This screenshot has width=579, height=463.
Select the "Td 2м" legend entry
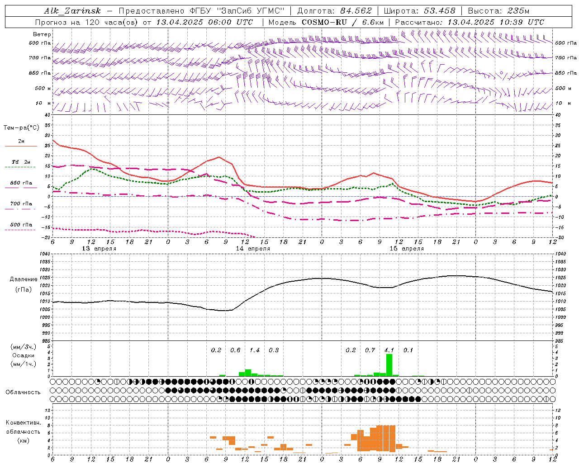(x=21, y=162)
